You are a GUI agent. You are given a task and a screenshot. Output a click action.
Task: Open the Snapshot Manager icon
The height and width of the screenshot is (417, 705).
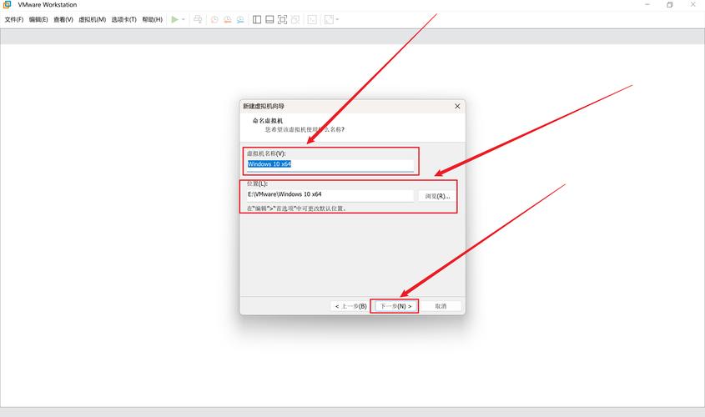click(240, 19)
